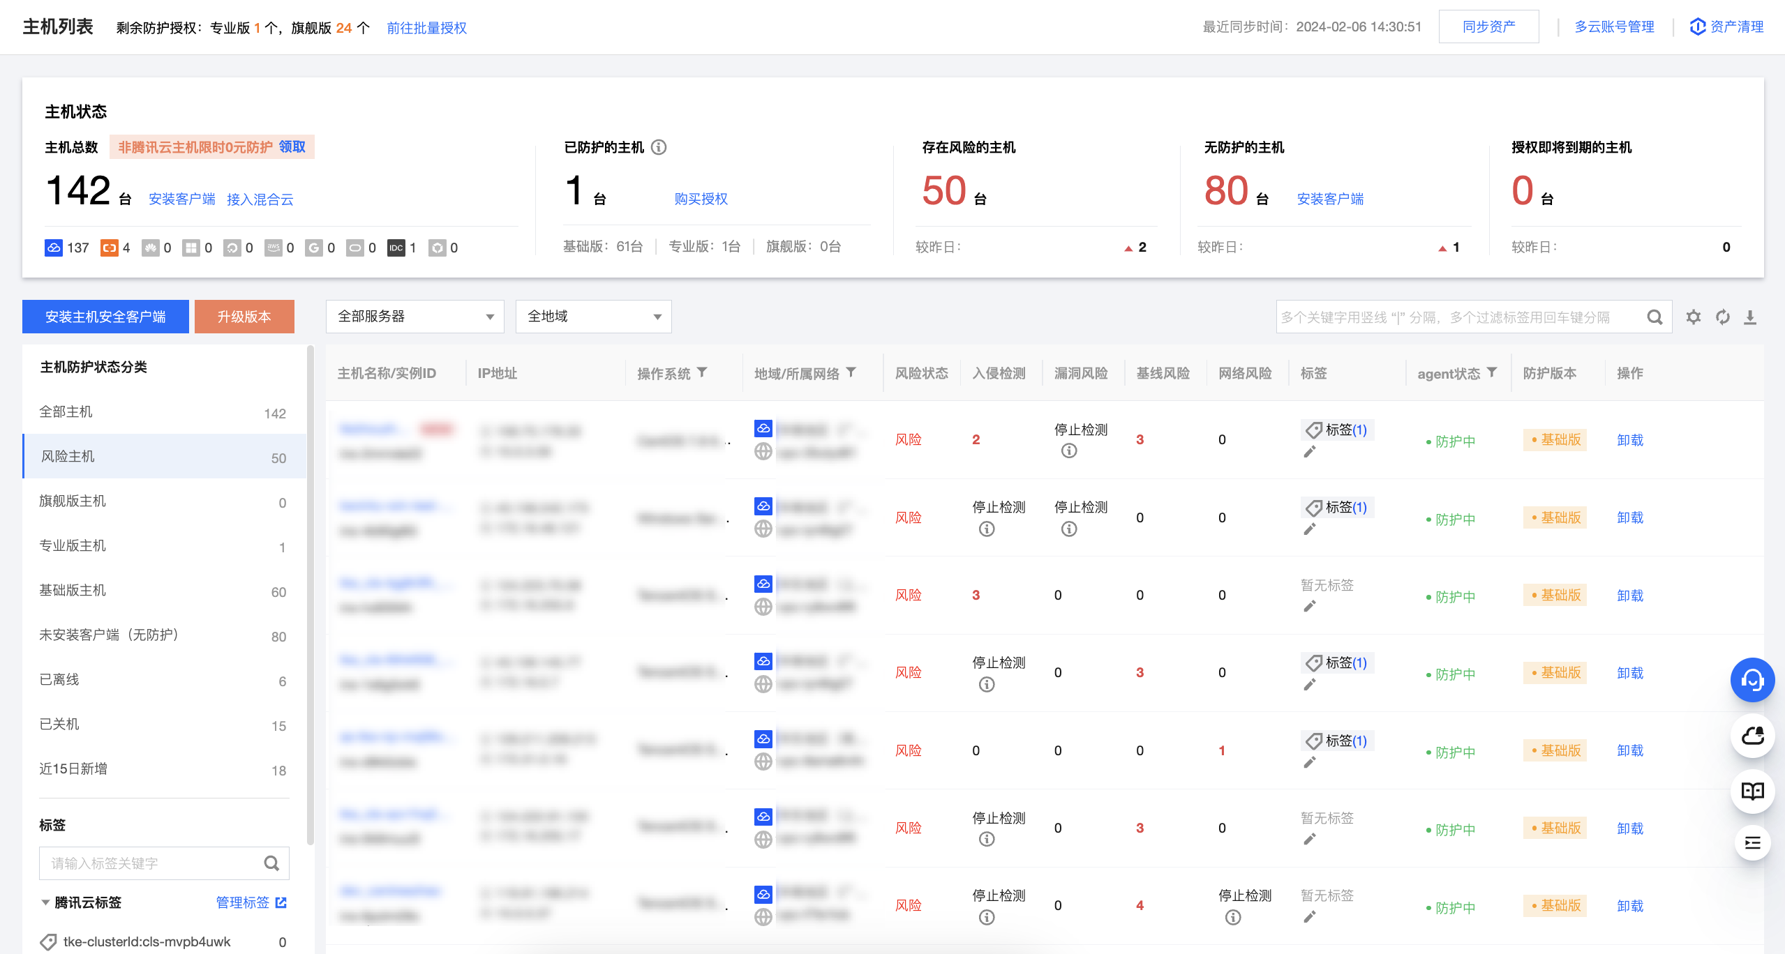1785x954 pixels.
Task: Click the 安装主机安全客户端 button
Action: (x=105, y=317)
